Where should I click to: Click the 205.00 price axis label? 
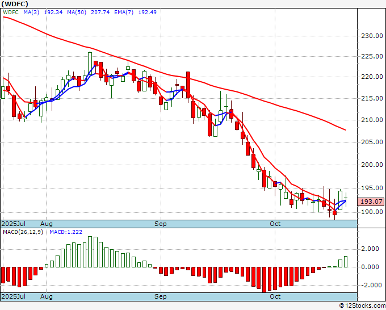[x=372, y=142]
